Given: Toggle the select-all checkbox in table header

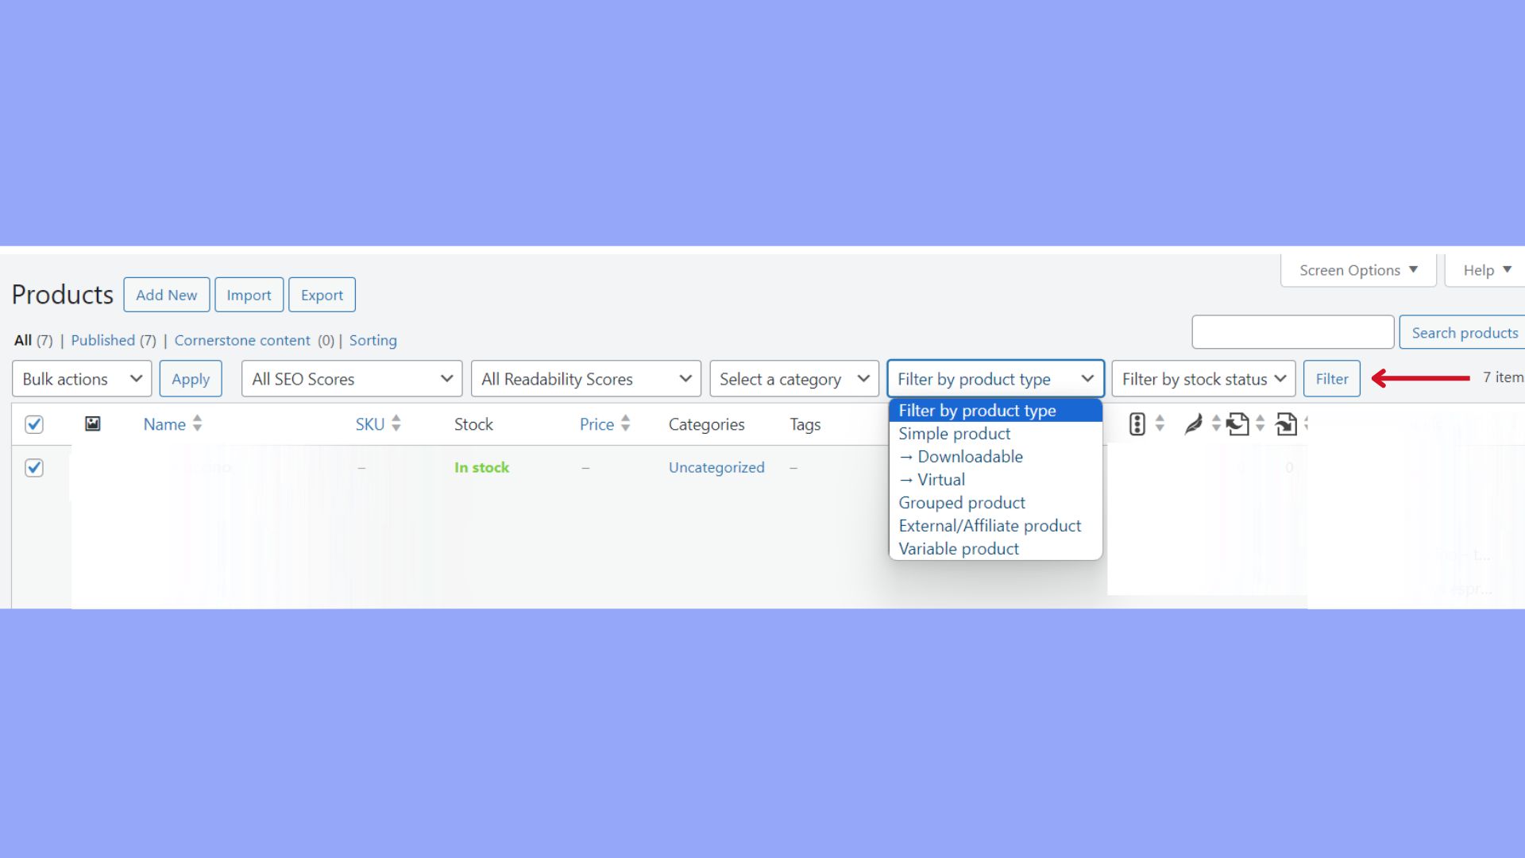Looking at the screenshot, I should 34,424.
